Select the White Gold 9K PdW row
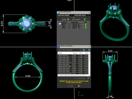Viewport: 132px width, 99px height. [x=73, y=66]
